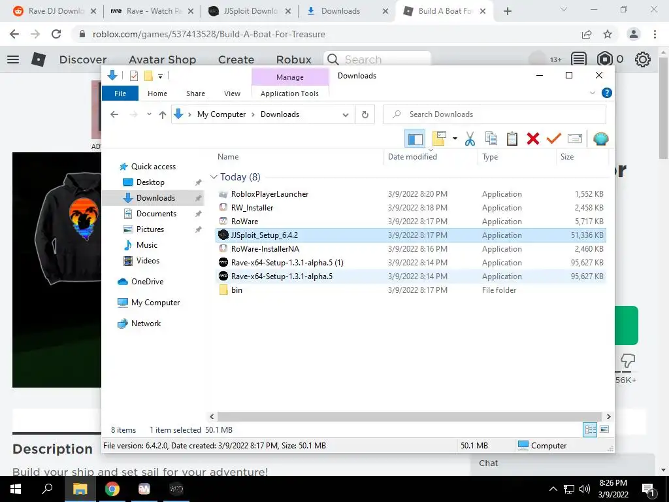
Task: Switch to details view icon in status bar
Action: pyautogui.click(x=590, y=430)
